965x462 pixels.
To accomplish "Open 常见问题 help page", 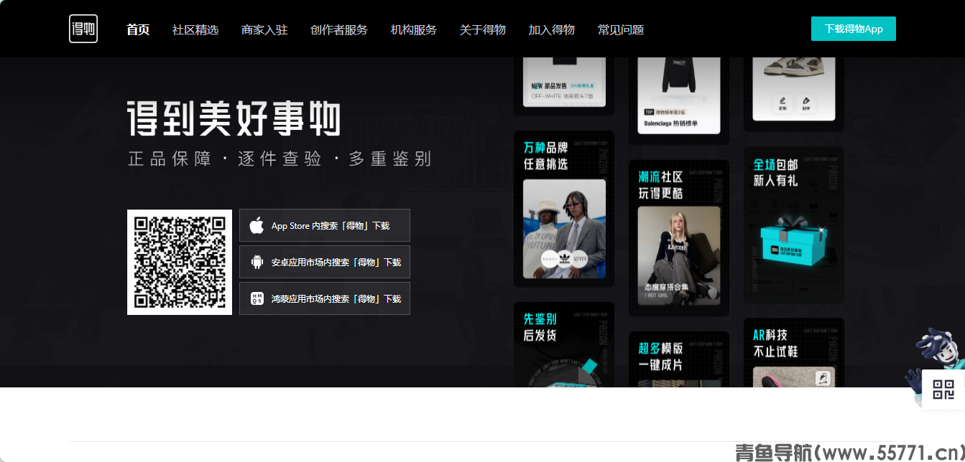I will point(621,29).
